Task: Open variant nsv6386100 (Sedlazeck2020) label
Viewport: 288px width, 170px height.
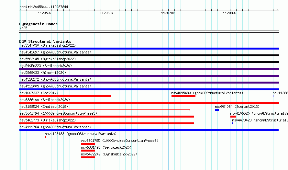Action: pos(45,100)
